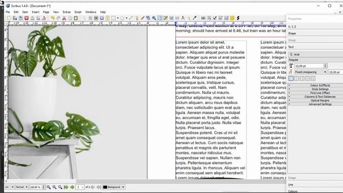Expand Columns & Text Distances section
The image size is (343, 193).
coord(316,96)
